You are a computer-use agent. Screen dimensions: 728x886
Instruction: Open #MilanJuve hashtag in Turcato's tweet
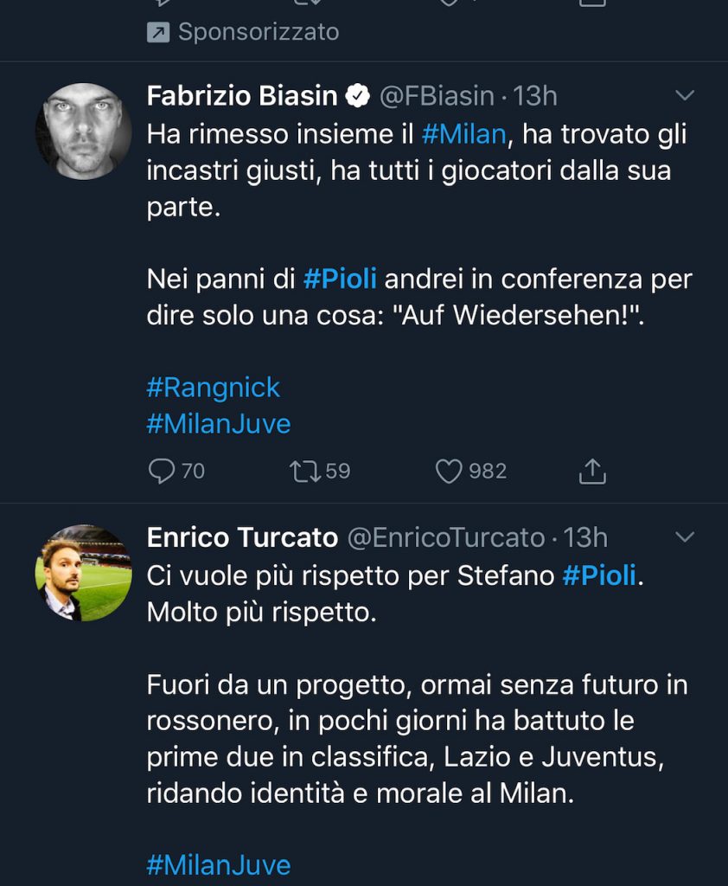pyautogui.click(x=219, y=864)
